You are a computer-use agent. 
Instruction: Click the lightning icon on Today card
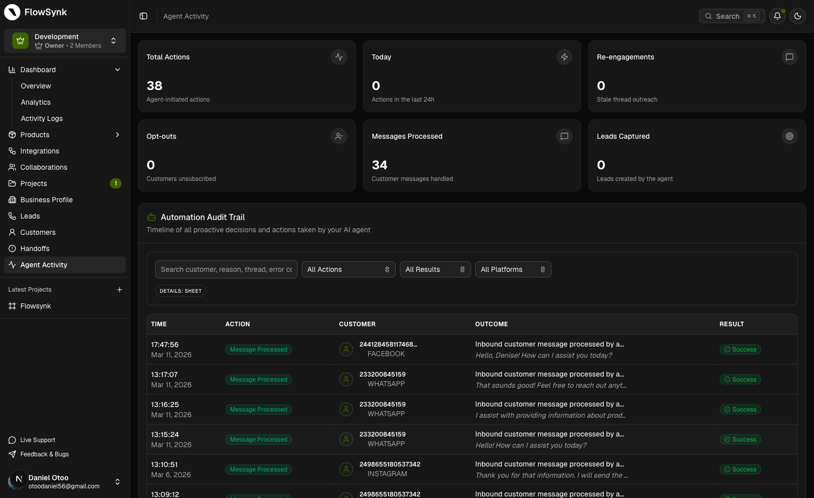(x=564, y=57)
